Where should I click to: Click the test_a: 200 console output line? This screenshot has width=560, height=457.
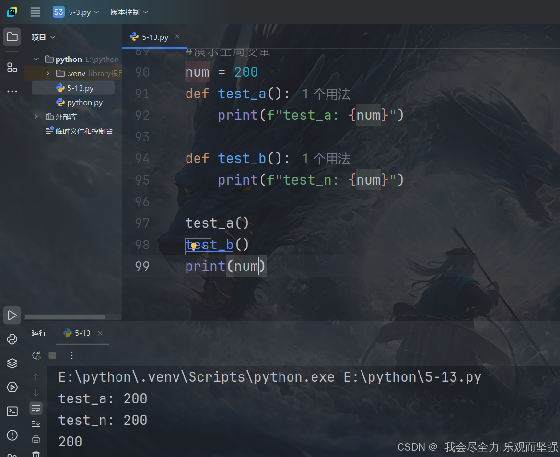[x=103, y=398]
